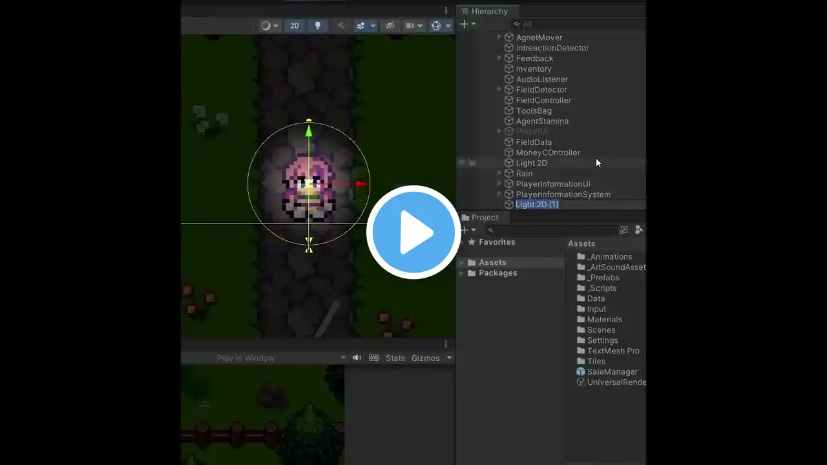Open gizmos dropdown arrow in Scene toolbar

pos(448,26)
